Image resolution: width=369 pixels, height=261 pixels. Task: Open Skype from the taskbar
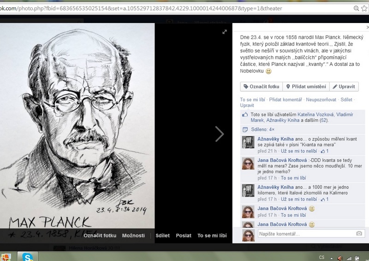[28, 256]
